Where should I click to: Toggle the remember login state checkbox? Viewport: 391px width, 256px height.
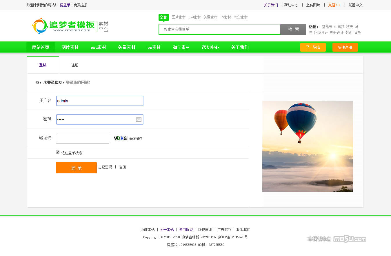point(58,152)
